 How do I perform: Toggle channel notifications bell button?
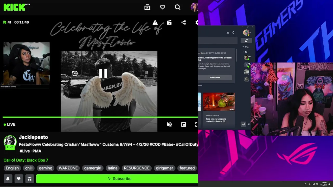coord(8,179)
